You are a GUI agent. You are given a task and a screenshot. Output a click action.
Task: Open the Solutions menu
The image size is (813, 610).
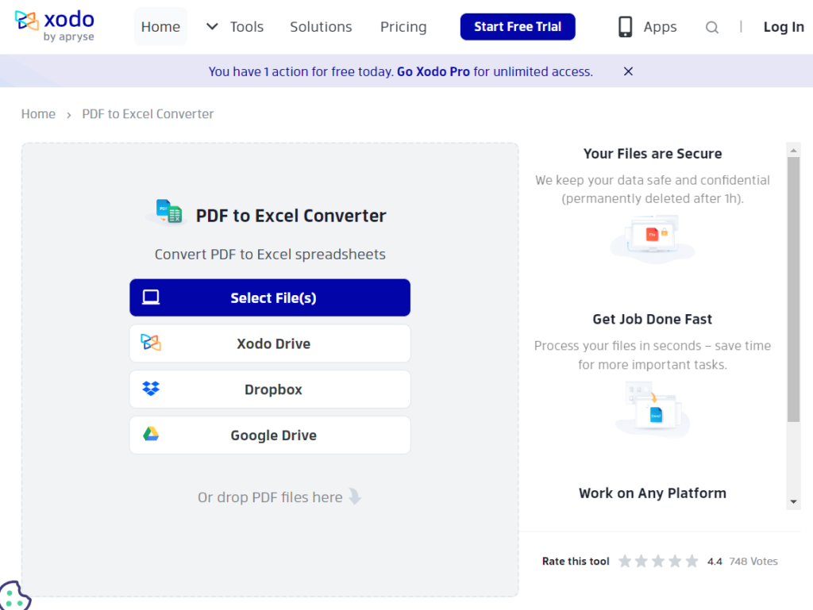pyautogui.click(x=321, y=26)
